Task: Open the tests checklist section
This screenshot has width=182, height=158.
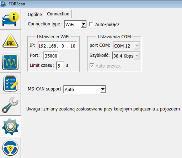Action: tap(10, 83)
